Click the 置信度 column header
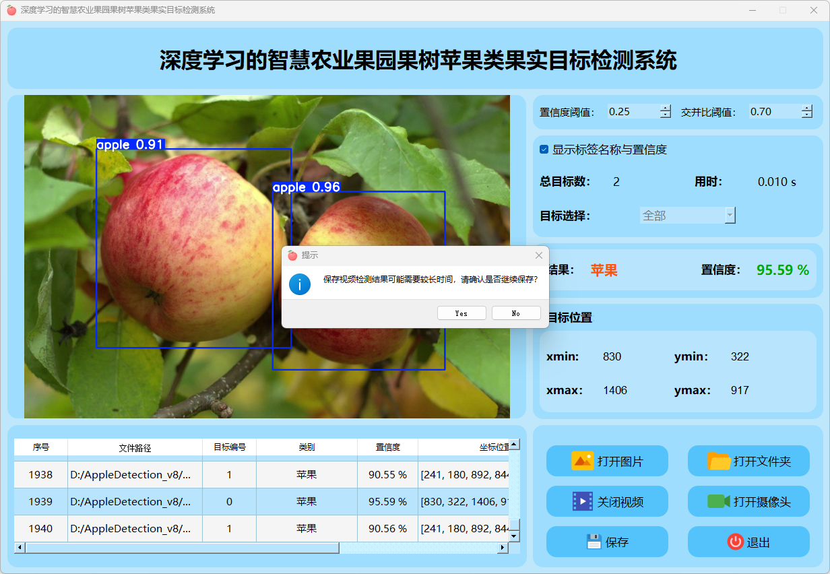This screenshot has width=830, height=574. coord(387,447)
